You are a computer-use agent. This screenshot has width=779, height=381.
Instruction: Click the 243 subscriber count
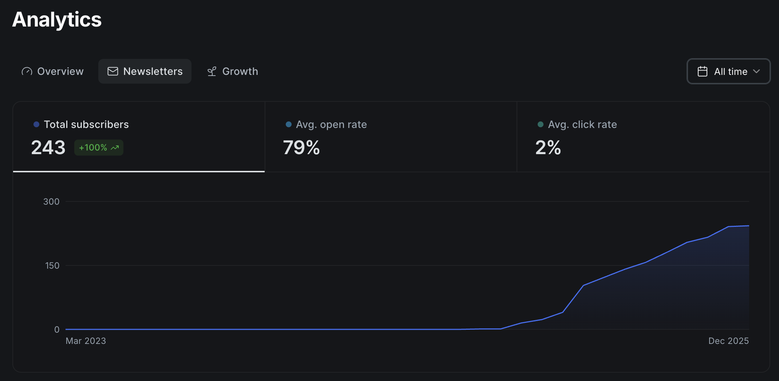point(48,148)
